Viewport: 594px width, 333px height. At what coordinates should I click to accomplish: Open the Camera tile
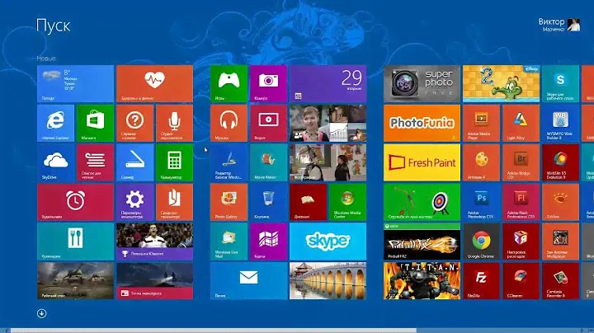(x=268, y=82)
